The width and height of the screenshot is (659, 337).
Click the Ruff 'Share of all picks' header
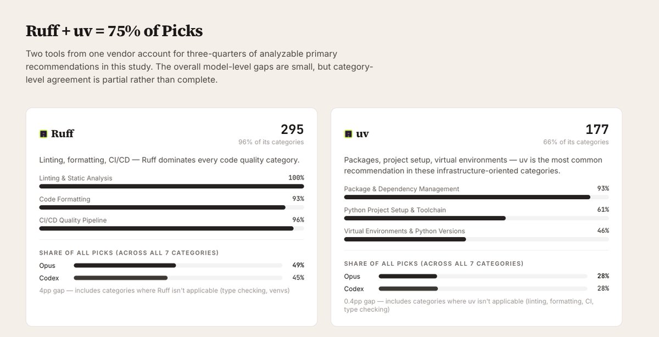click(129, 253)
